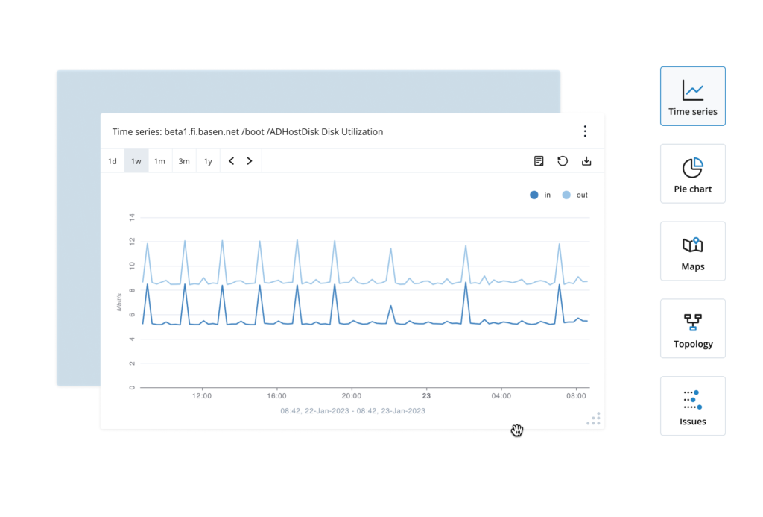Switch range to 1w
This screenshot has height=517, width=763.
pyautogui.click(x=136, y=161)
